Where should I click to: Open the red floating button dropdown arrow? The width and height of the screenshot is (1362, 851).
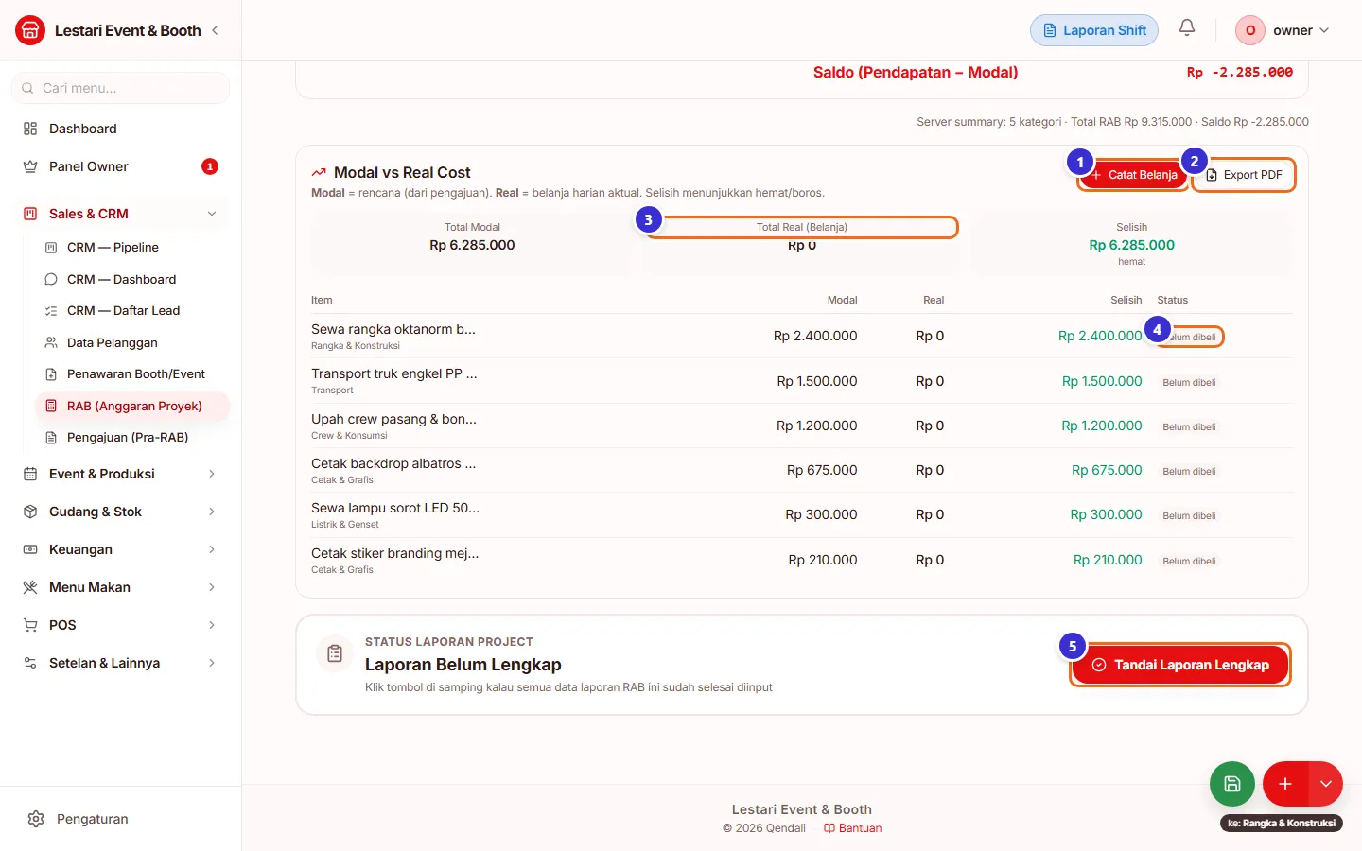[x=1326, y=784]
